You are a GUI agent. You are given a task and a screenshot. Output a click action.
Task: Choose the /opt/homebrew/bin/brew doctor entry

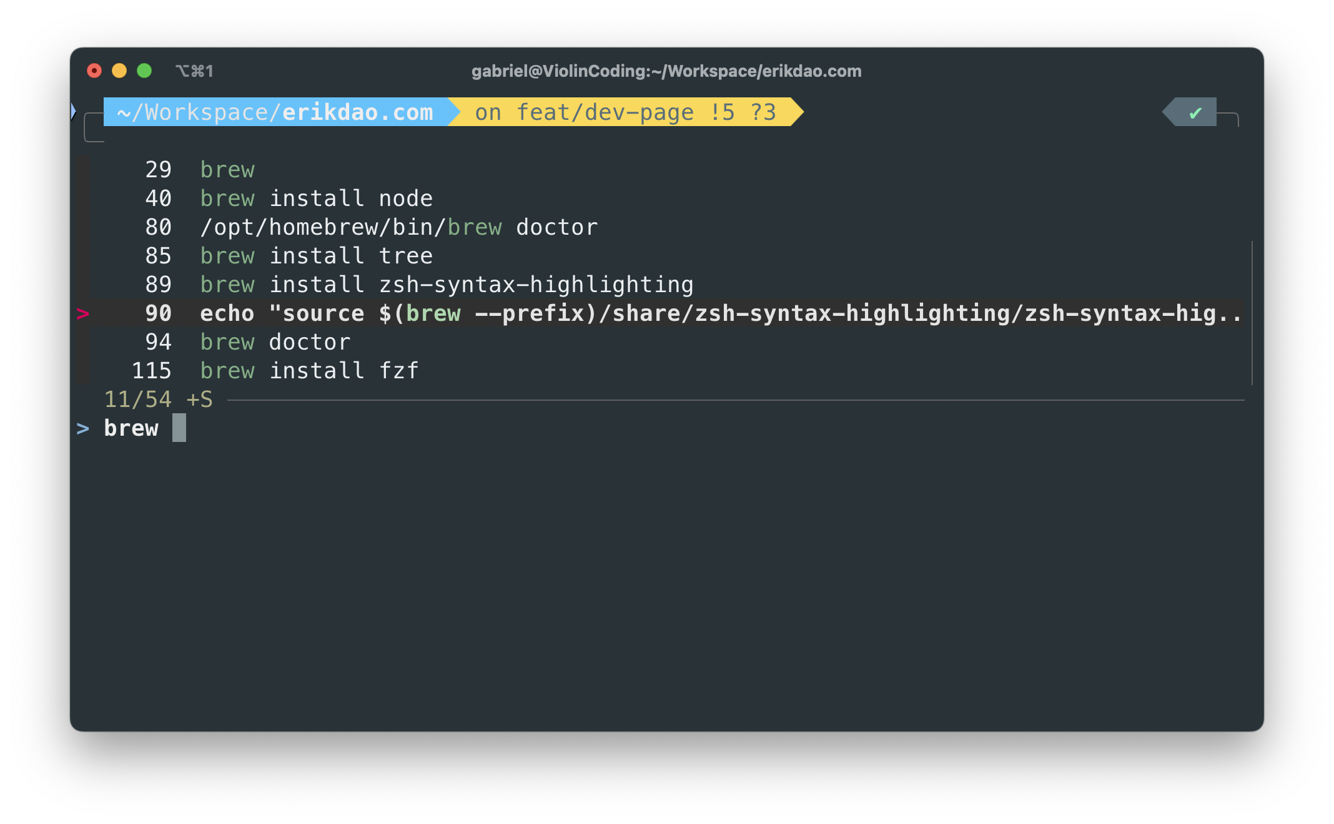(x=398, y=227)
